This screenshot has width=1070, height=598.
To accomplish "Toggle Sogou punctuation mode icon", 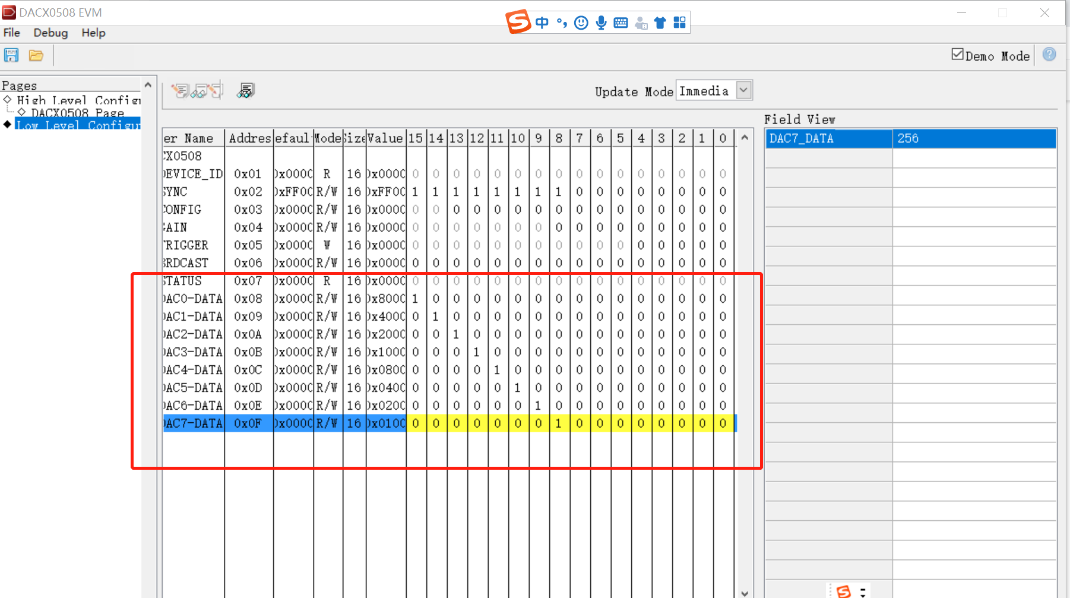I will pos(562,23).
